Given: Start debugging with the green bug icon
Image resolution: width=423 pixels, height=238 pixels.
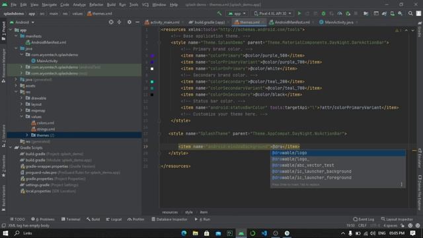Looking at the screenshot, I should point(323,13).
